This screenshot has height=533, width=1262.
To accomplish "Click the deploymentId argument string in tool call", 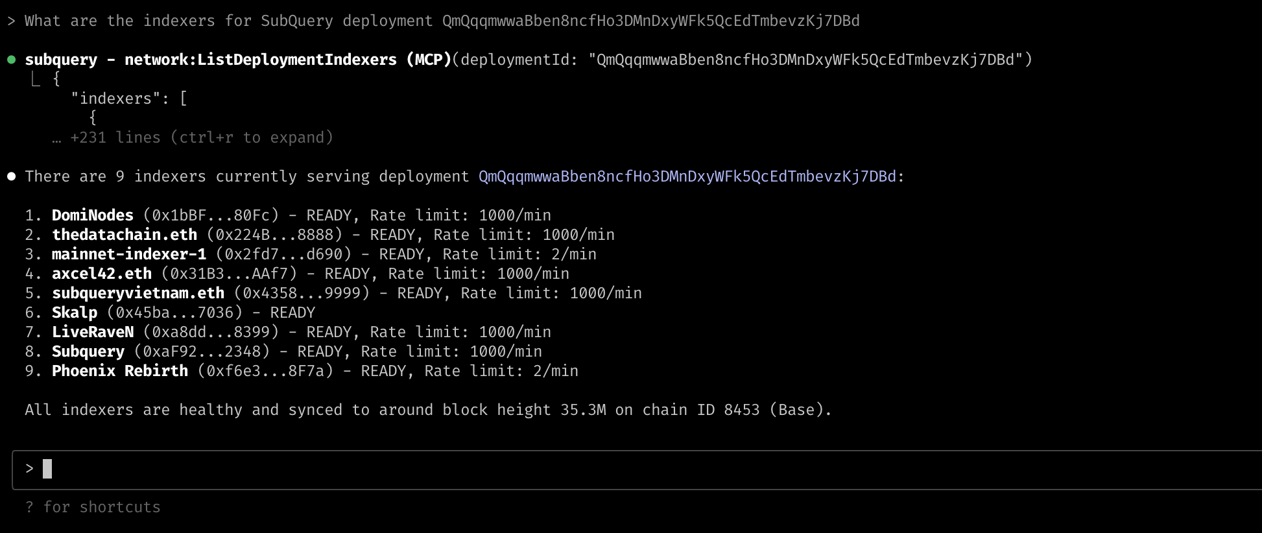I will 805,60.
